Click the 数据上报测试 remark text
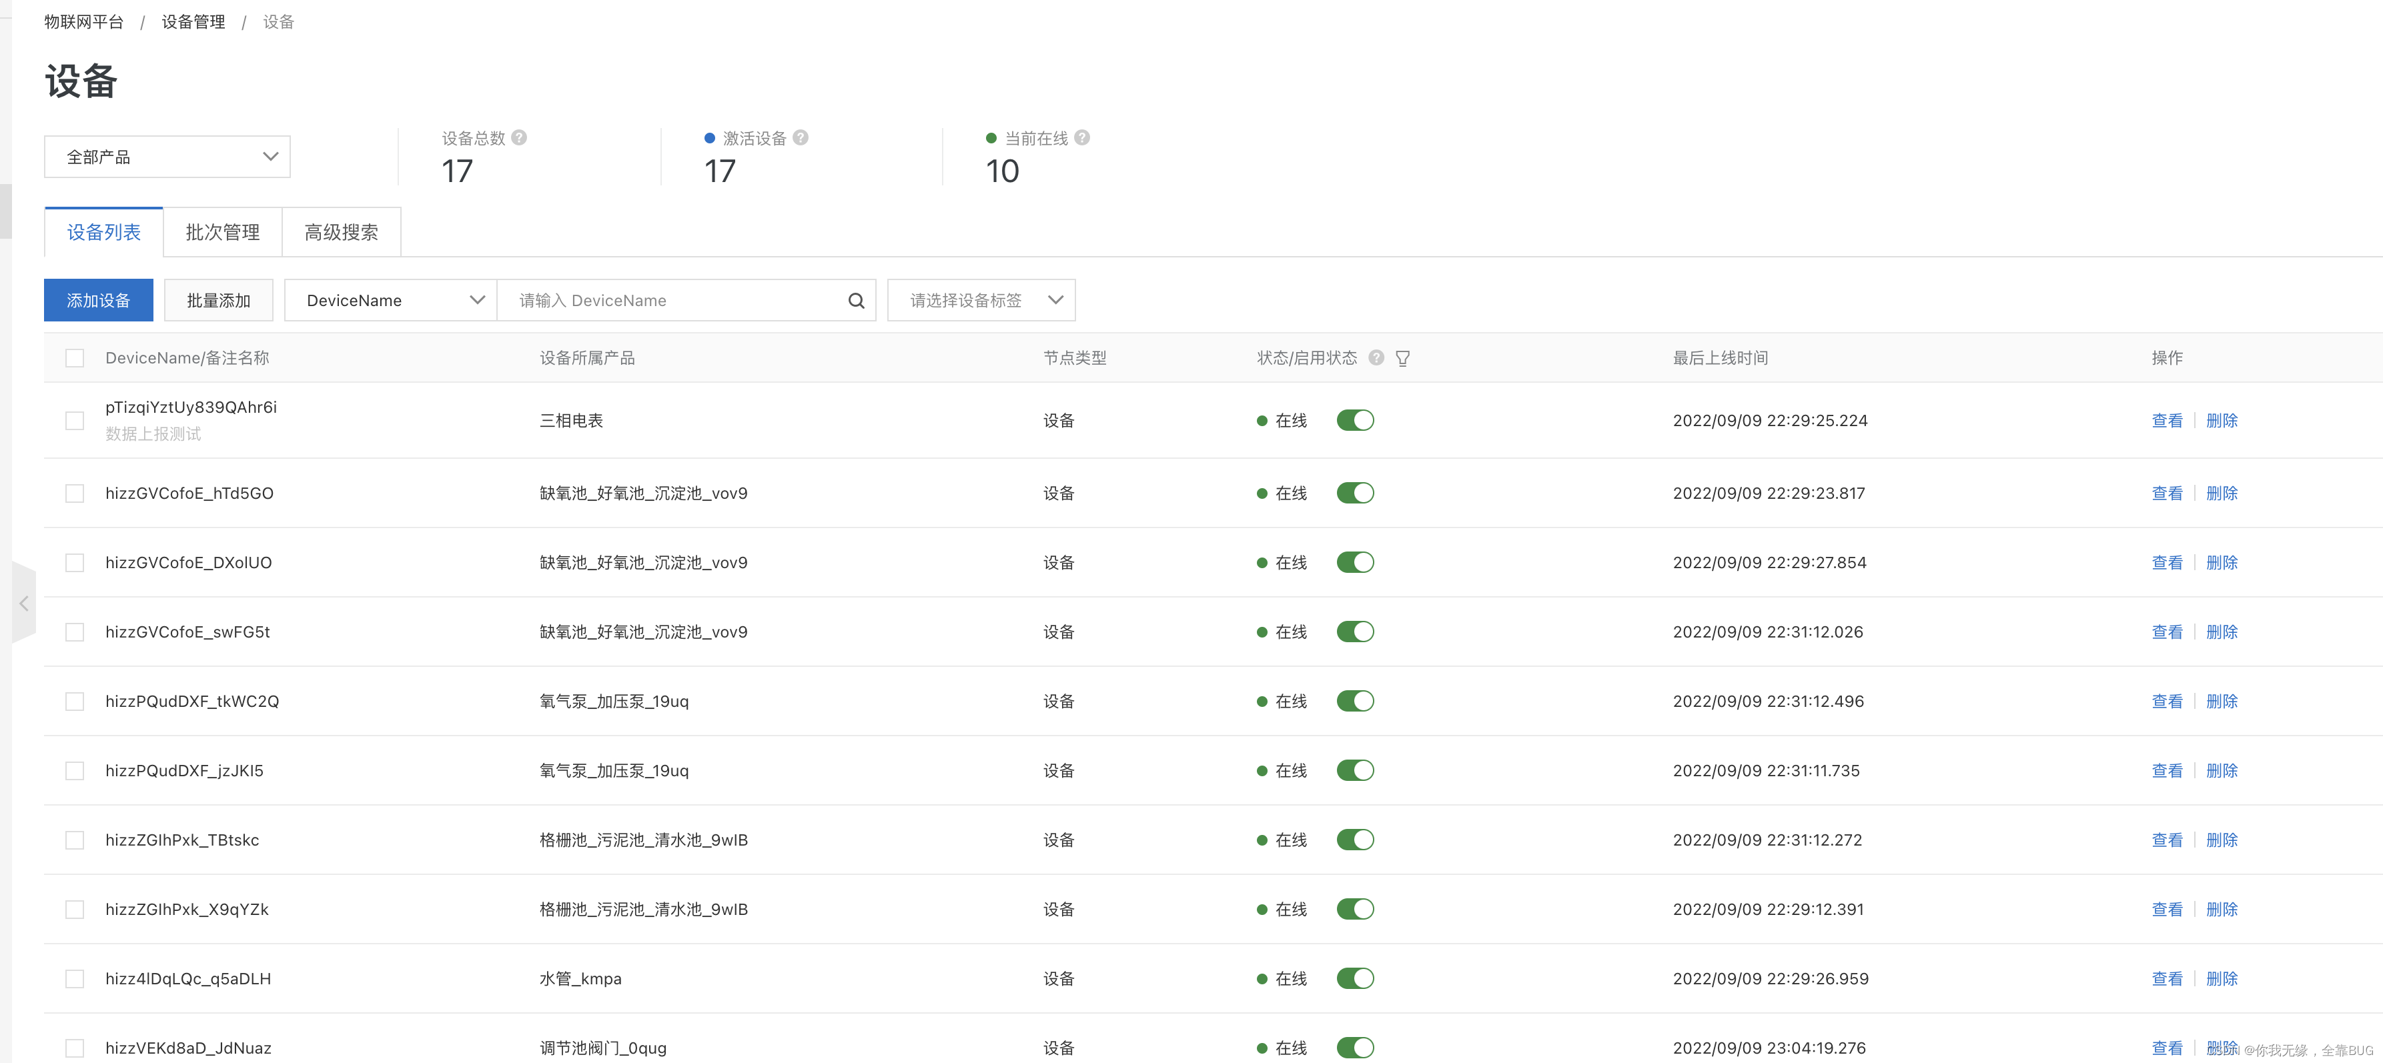Viewport: 2383px width, 1063px height. pos(153,433)
